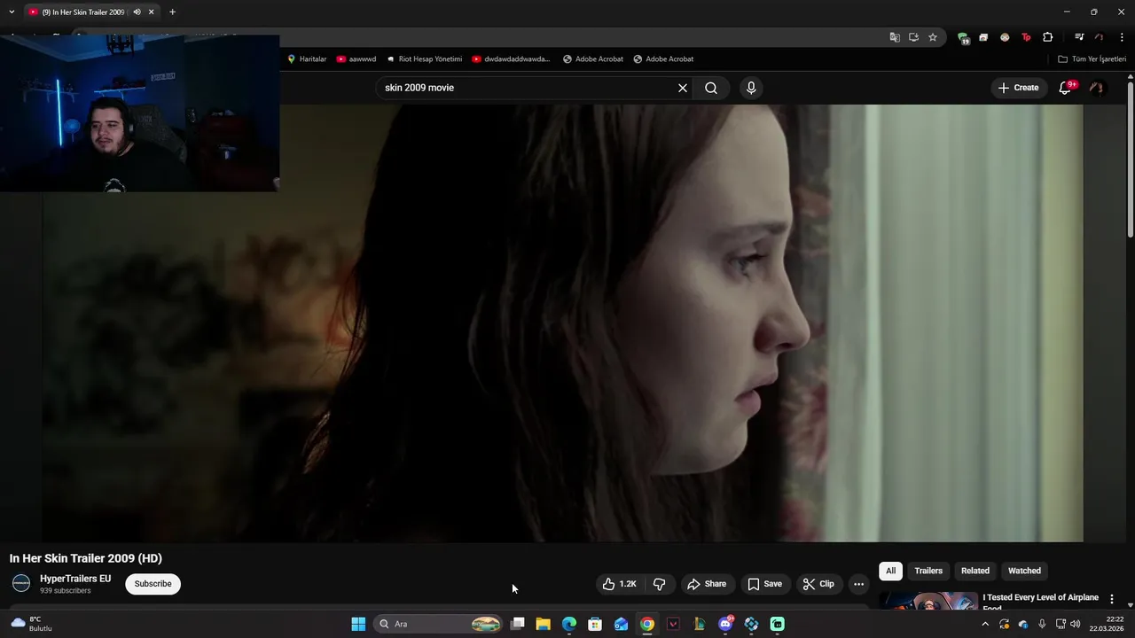Open the Chrome extensions puzzle icon
Screen dimensions: 1135x638
[x=1048, y=37]
